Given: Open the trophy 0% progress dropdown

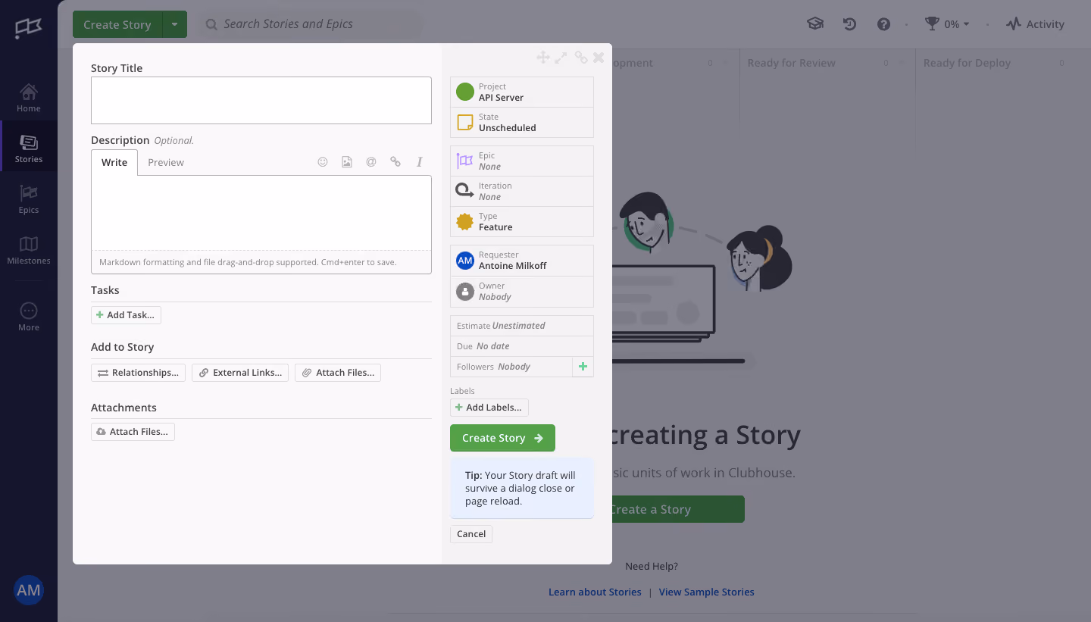Looking at the screenshot, I should click(x=947, y=24).
